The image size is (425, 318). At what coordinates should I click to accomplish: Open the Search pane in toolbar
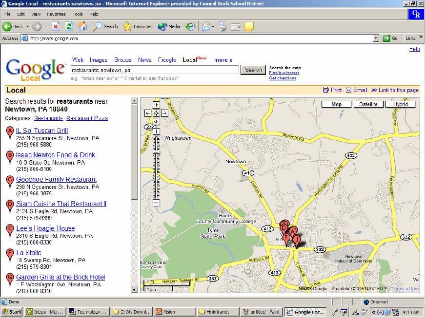click(x=105, y=26)
